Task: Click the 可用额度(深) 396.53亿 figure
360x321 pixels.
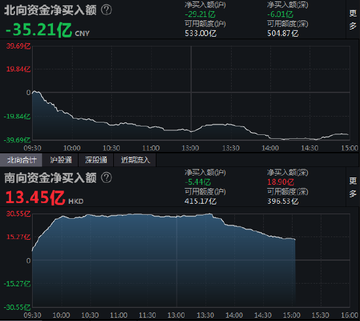Action: click(283, 201)
